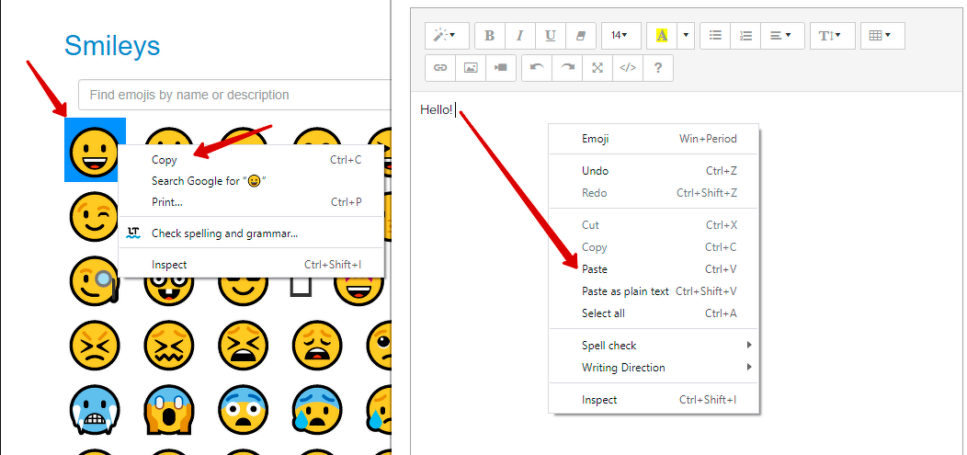This screenshot has height=455, width=967.
Task: Open the table insert dropdown
Action: [x=882, y=36]
